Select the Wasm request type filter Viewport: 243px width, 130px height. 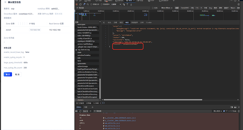(x=233, y=8)
